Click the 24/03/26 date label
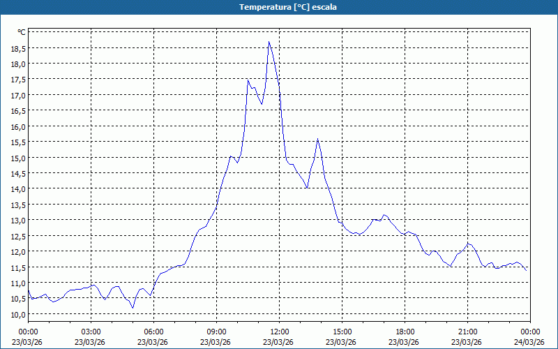The height and width of the screenshot is (349, 558). pyautogui.click(x=529, y=341)
